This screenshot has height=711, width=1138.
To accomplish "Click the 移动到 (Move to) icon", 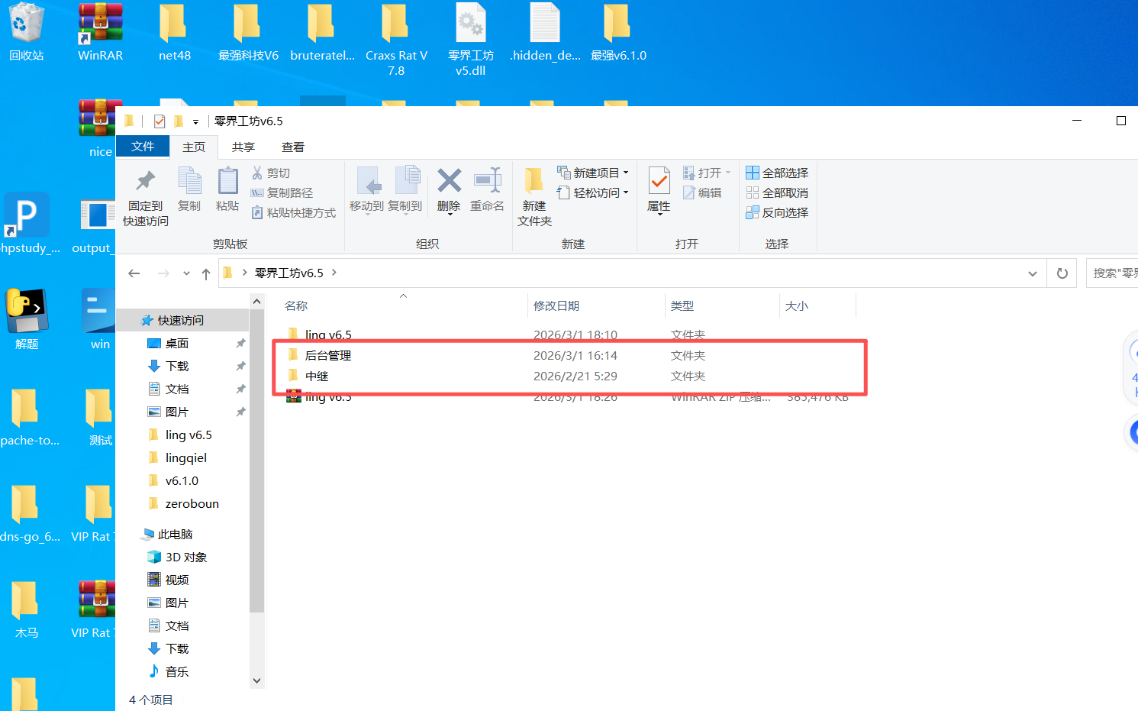I will 366,182.
